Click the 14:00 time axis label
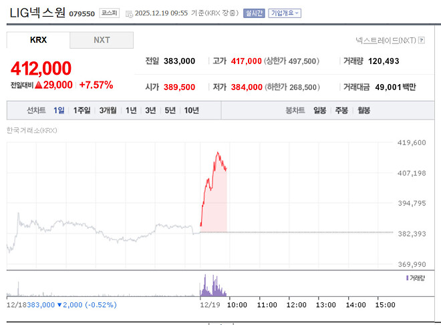Viewport: 441px width, 325px height. click(x=355, y=305)
